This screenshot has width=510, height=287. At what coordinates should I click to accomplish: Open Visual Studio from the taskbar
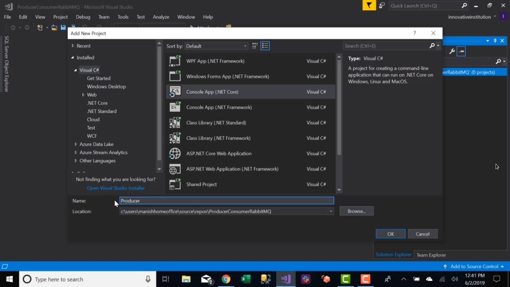(x=286, y=279)
